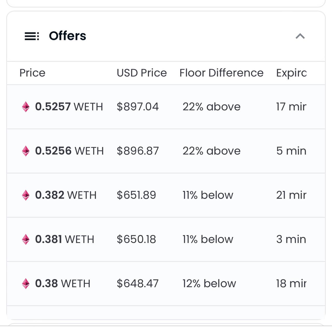Select the USD Price column header
Screen dimensions: 332x327
pyautogui.click(x=142, y=73)
